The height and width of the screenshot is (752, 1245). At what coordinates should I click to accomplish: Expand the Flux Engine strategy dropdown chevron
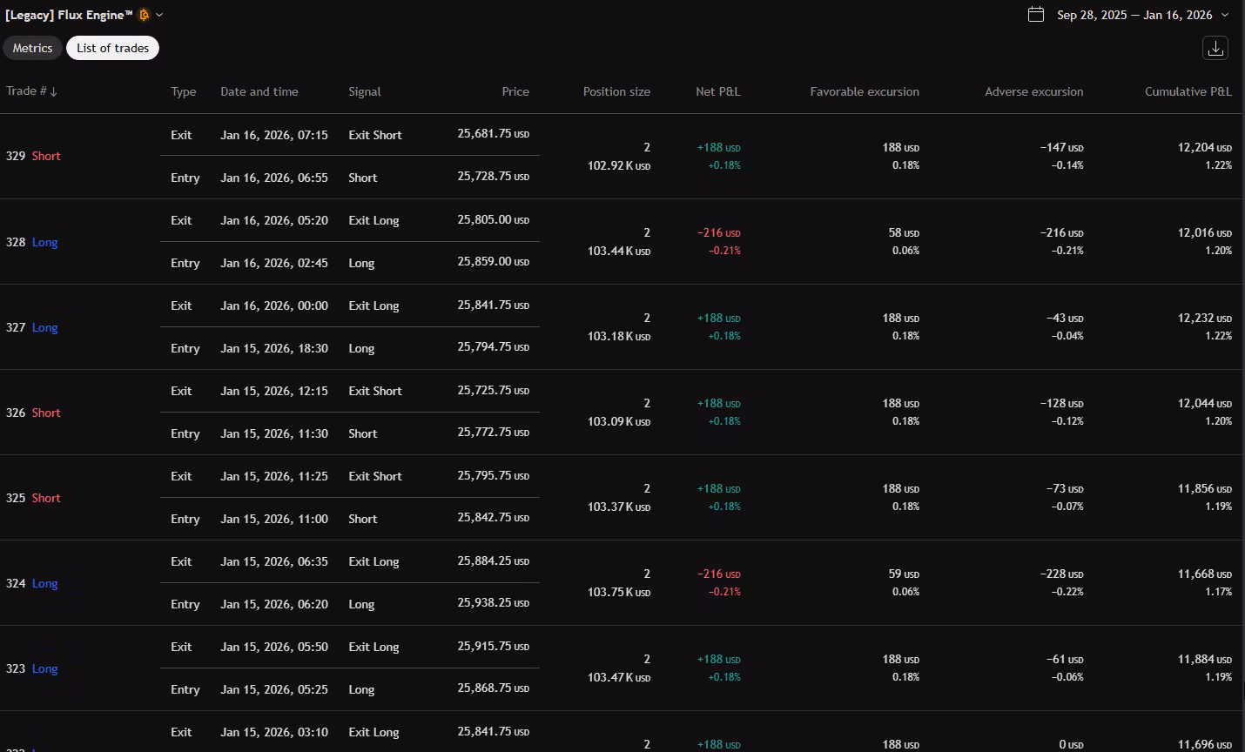click(x=159, y=15)
